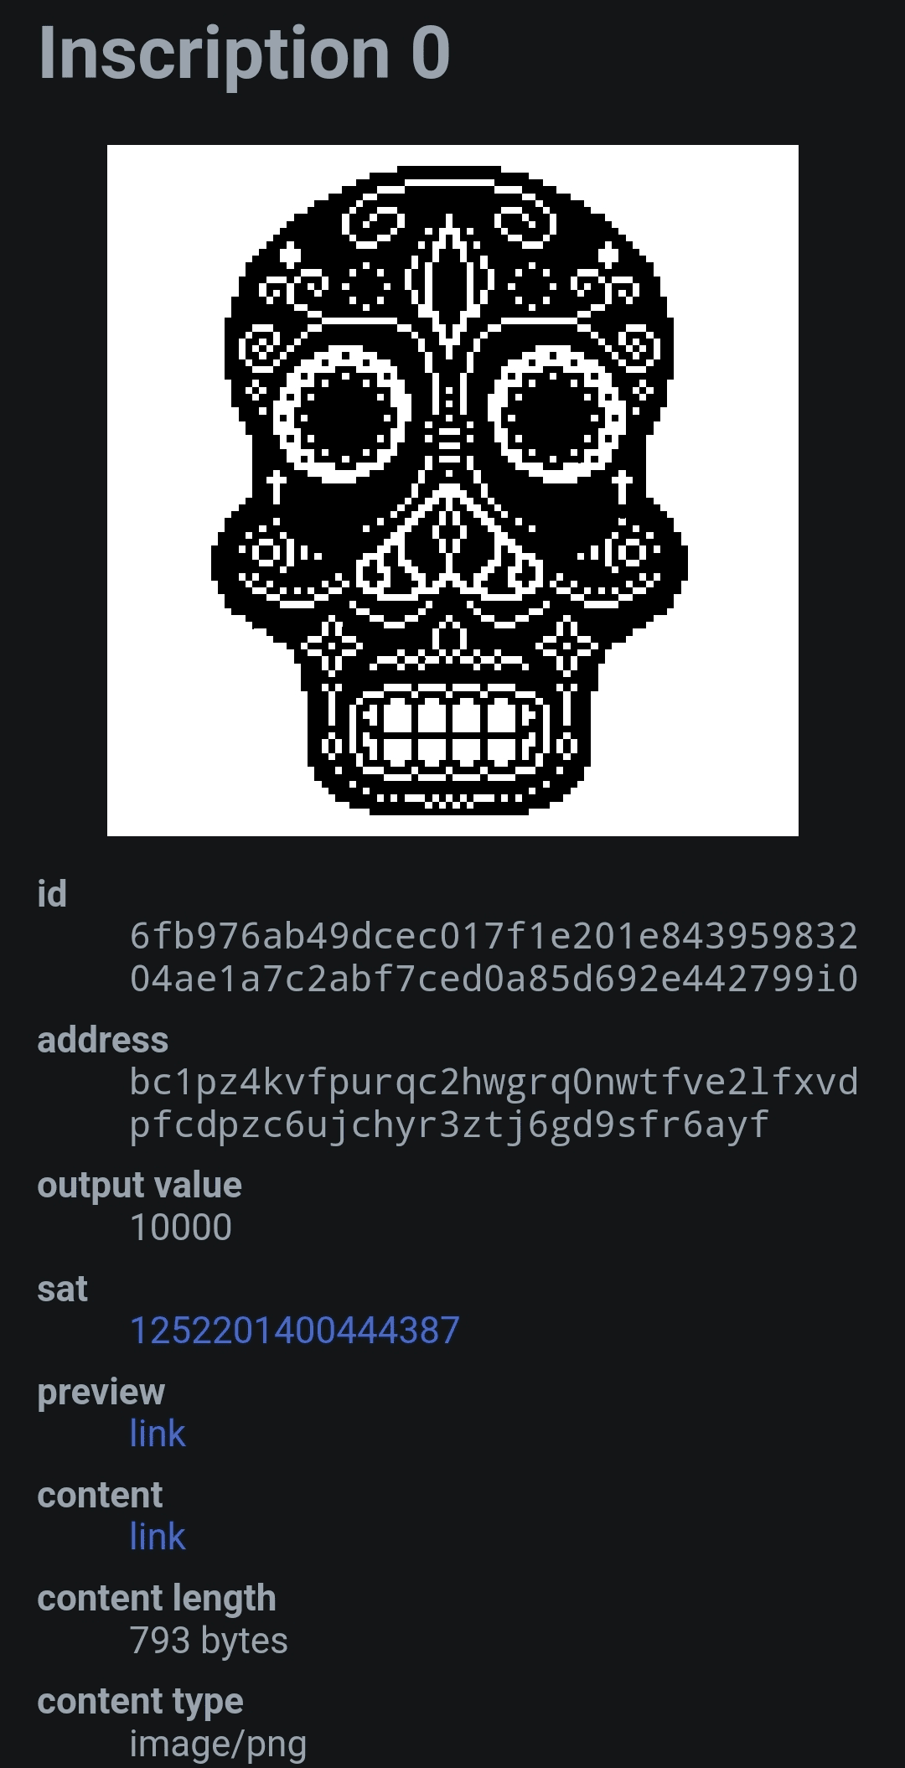Click the first line of the inscription id
The width and height of the screenshot is (905, 1768).
(x=494, y=936)
